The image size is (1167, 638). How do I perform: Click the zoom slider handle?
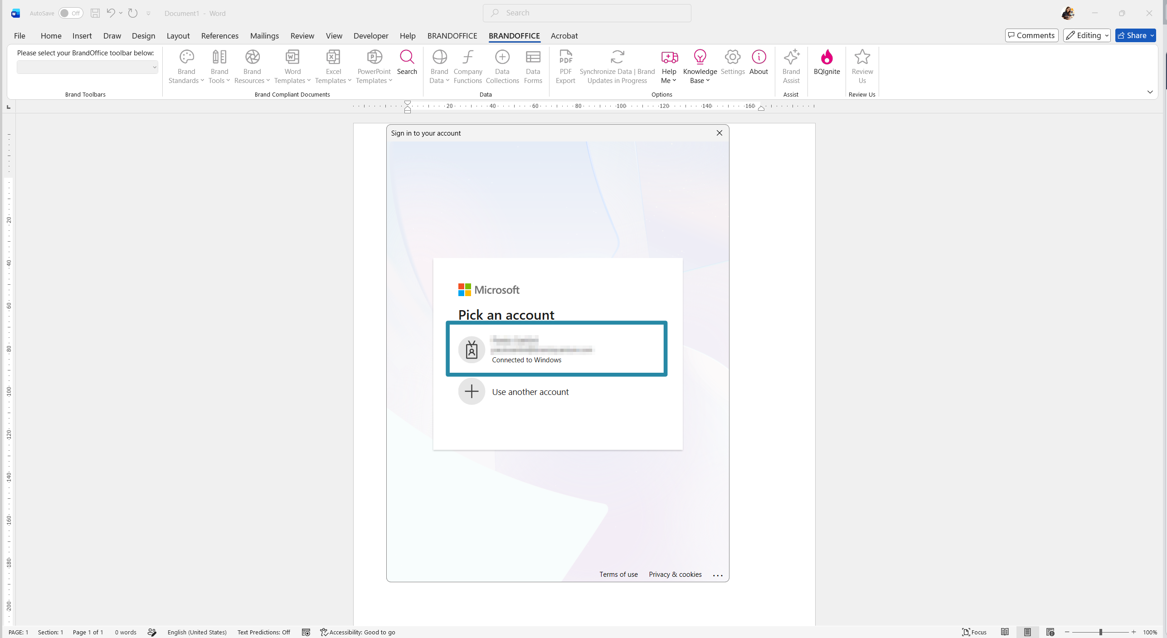click(x=1100, y=632)
